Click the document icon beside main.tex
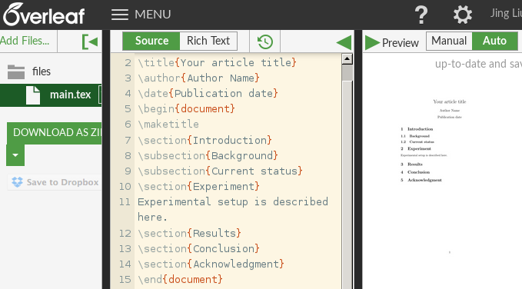The width and height of the screenshot is (522, 289). [33, 95]
